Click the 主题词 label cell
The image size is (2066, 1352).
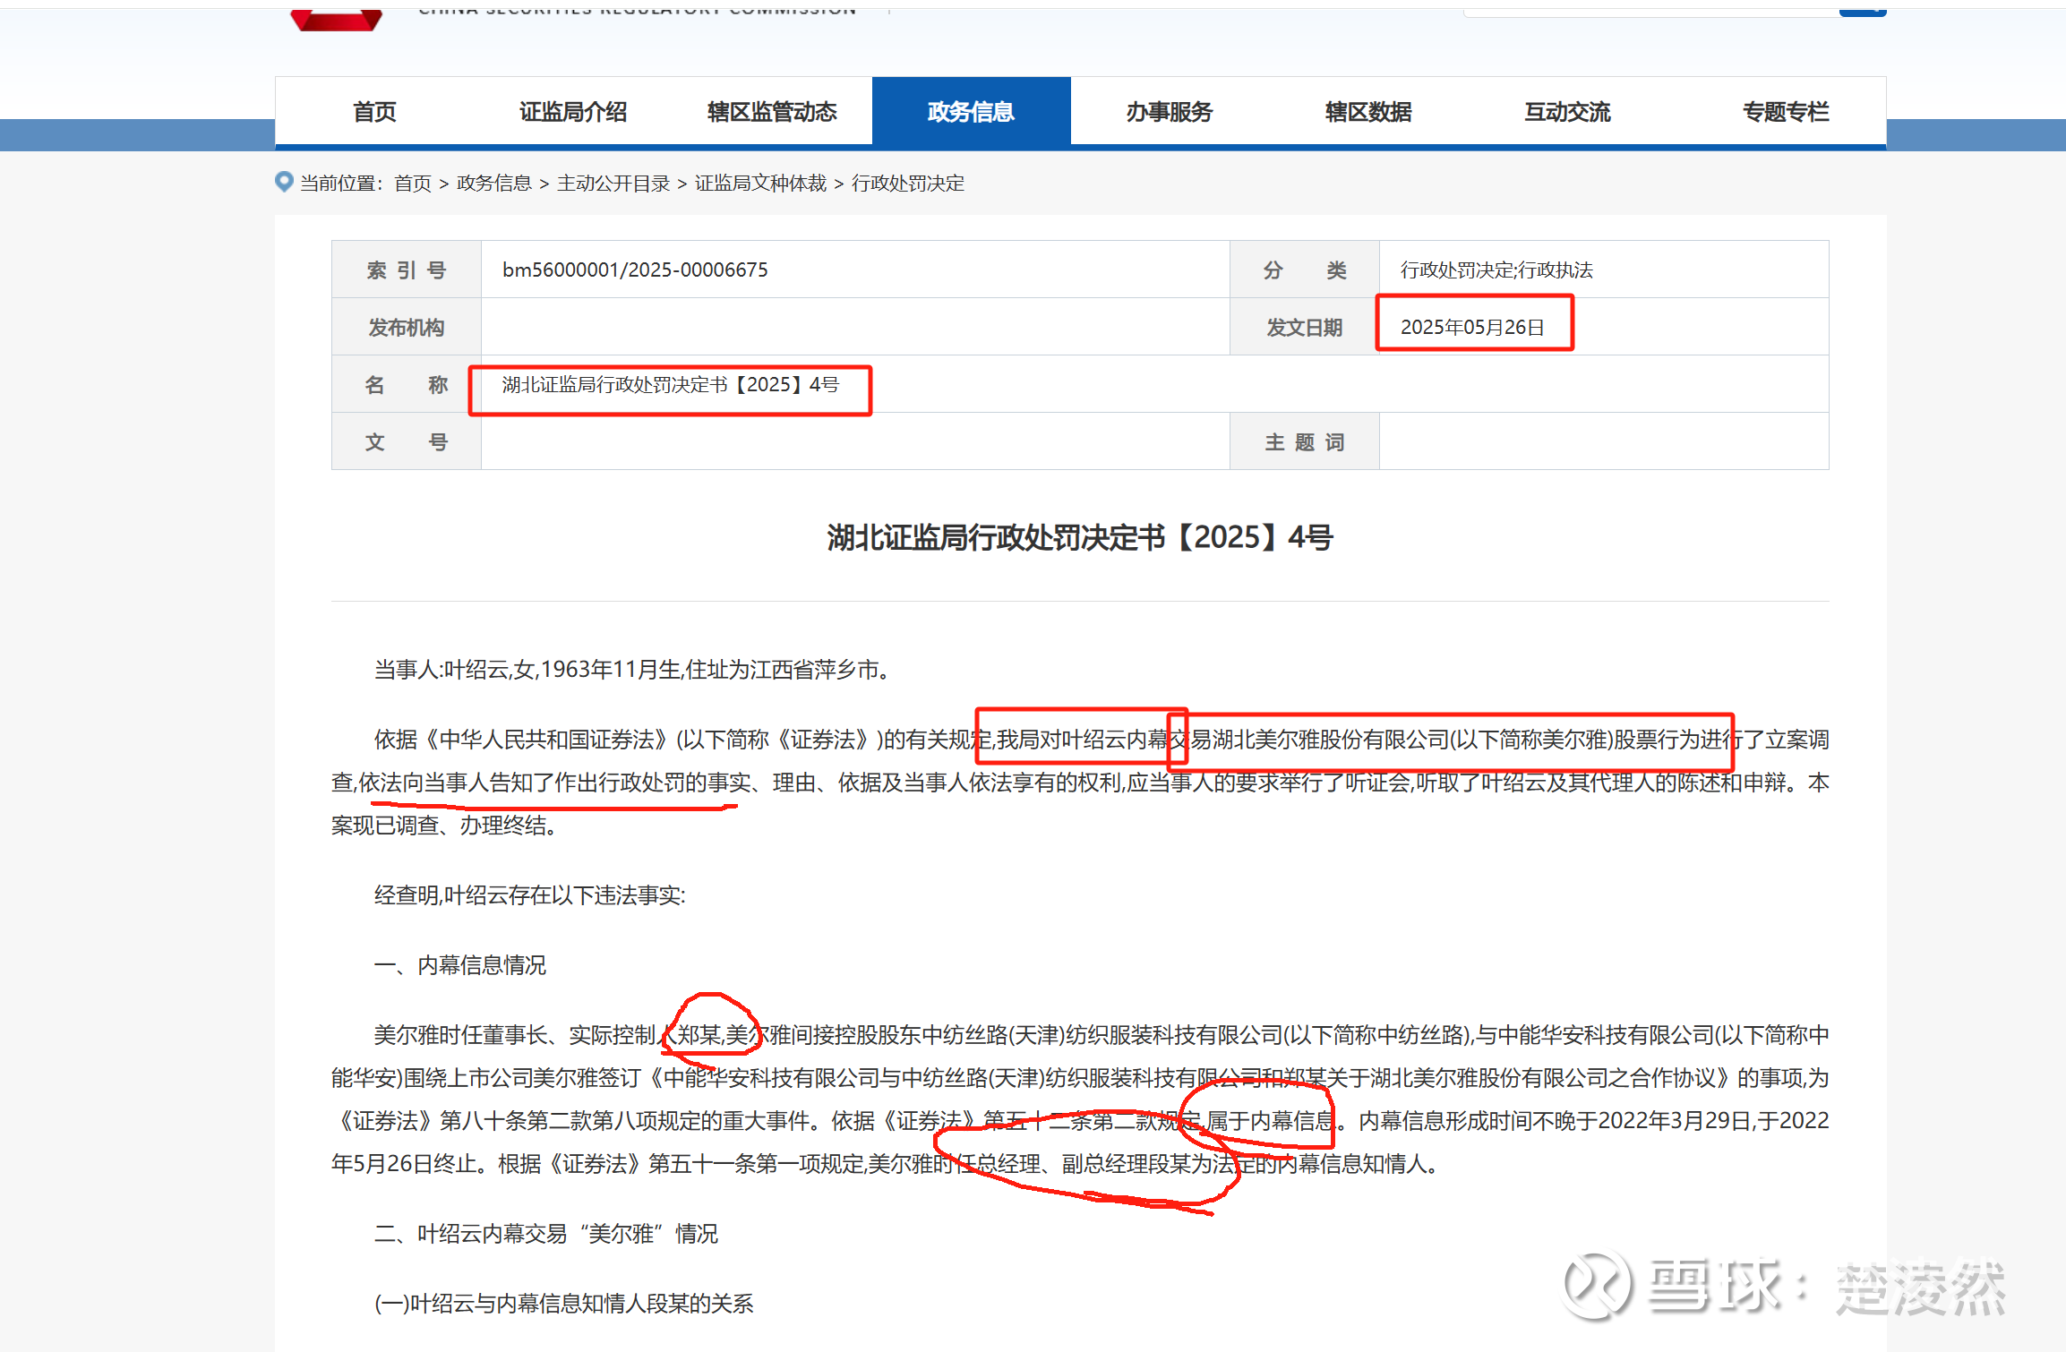(x=1305, y=441)
